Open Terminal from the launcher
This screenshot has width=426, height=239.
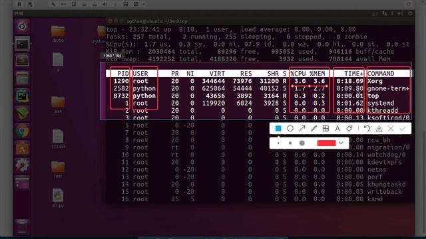click(22, 44)
